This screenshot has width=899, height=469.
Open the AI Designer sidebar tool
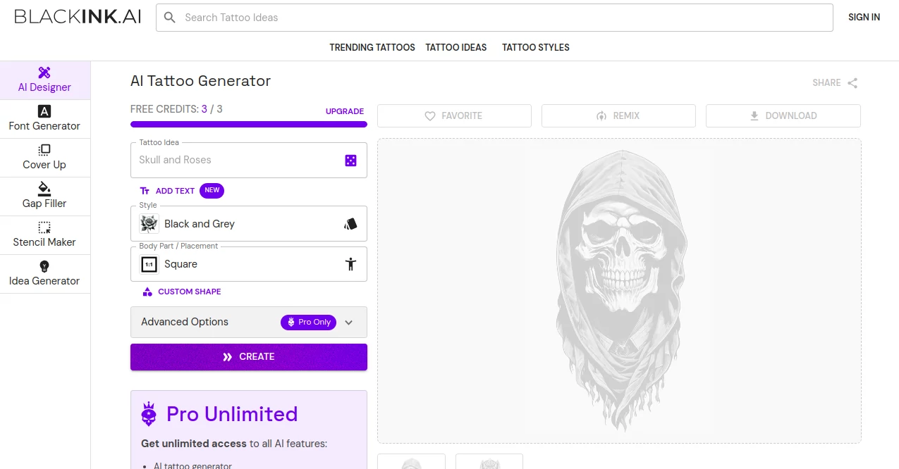coord(44,80)
